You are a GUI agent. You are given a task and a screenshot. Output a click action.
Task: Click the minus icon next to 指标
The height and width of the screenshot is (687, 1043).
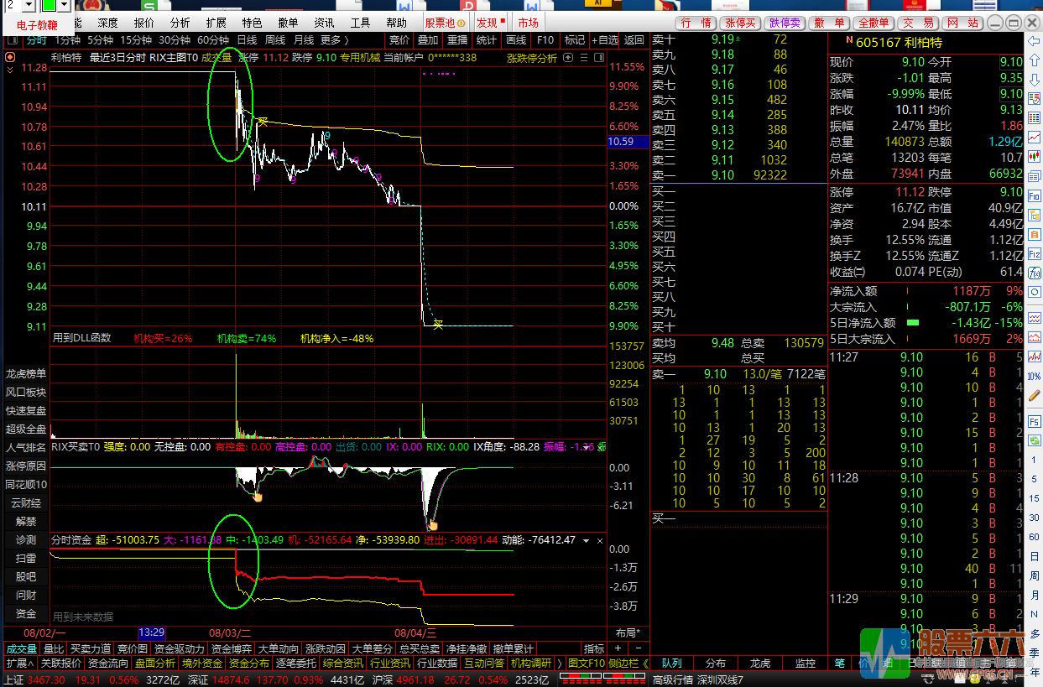637,648
